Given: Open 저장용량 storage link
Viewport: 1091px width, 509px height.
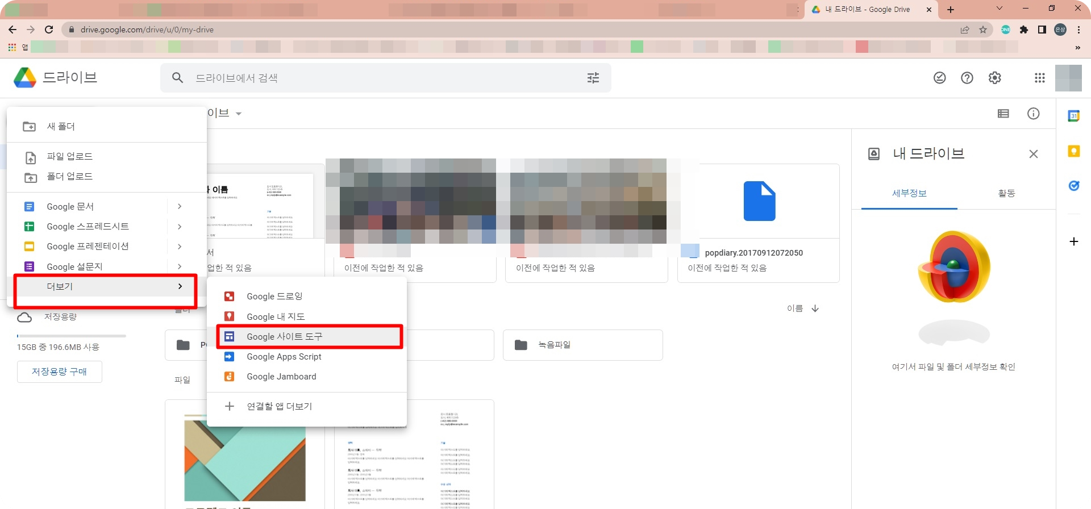Looking at the screenshot, I should pos(60,316).
